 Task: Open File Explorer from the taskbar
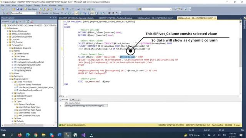coord(43,135)
